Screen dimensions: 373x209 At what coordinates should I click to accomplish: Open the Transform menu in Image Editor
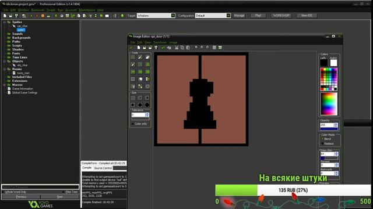click(160, 42)
